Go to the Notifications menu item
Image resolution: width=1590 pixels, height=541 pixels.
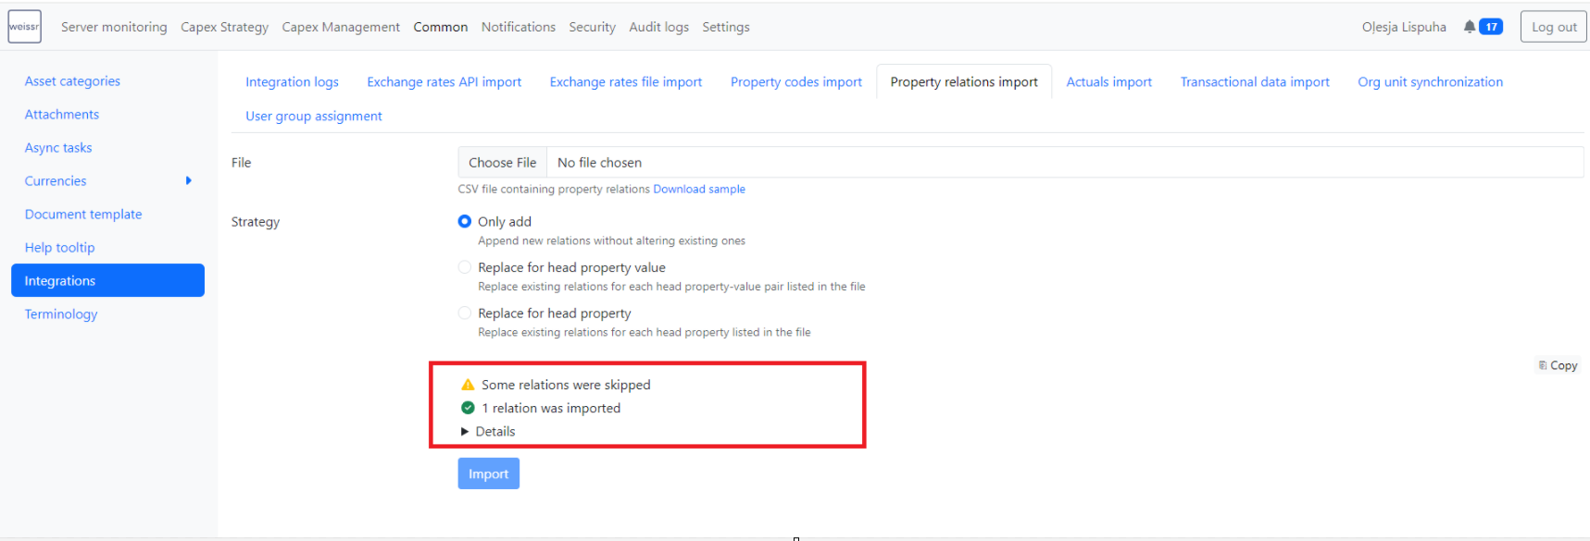coord(519,27)
